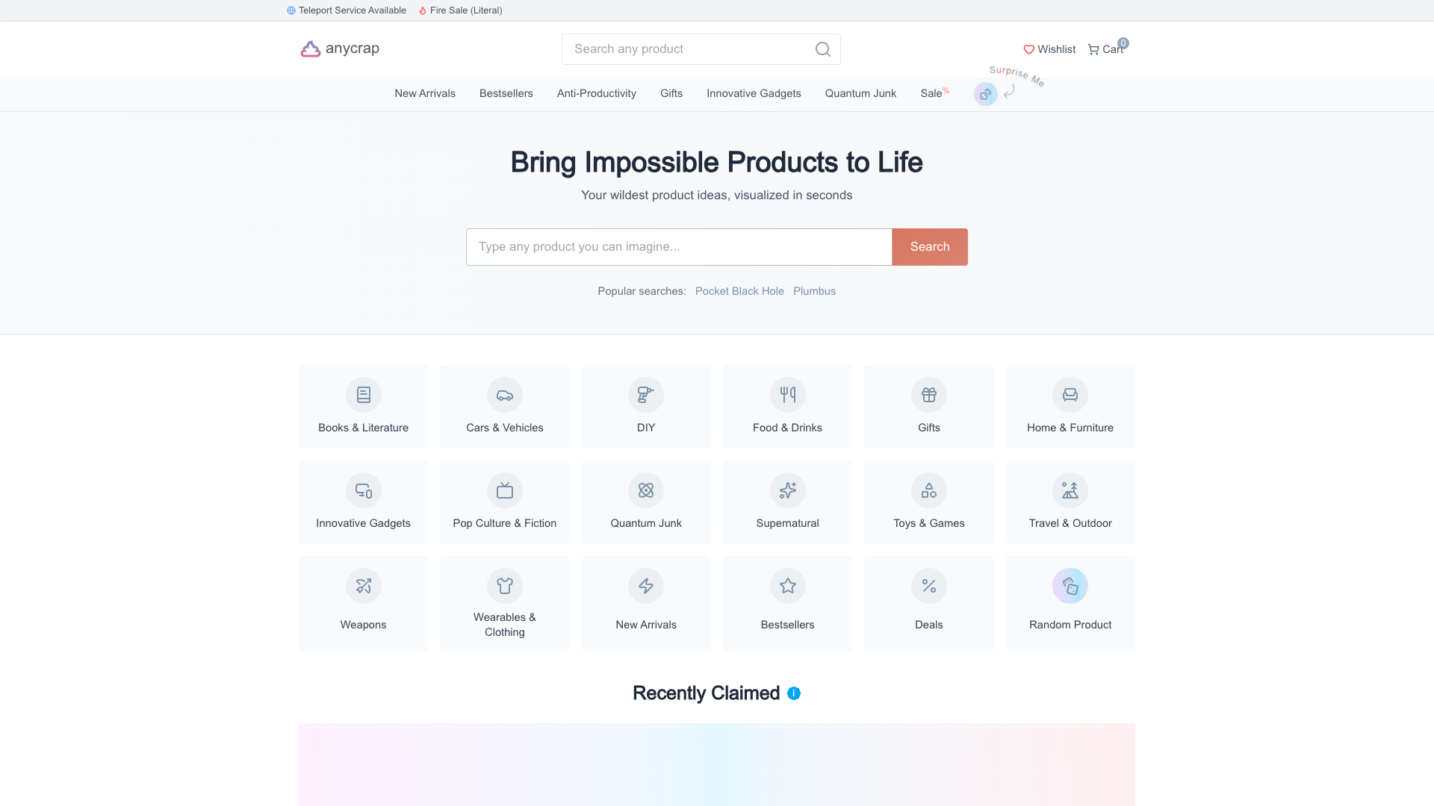This screenshot has height=806, width=1434.
Task: Click the Recently Claimed info icon
Action: (x=794, y=693)
